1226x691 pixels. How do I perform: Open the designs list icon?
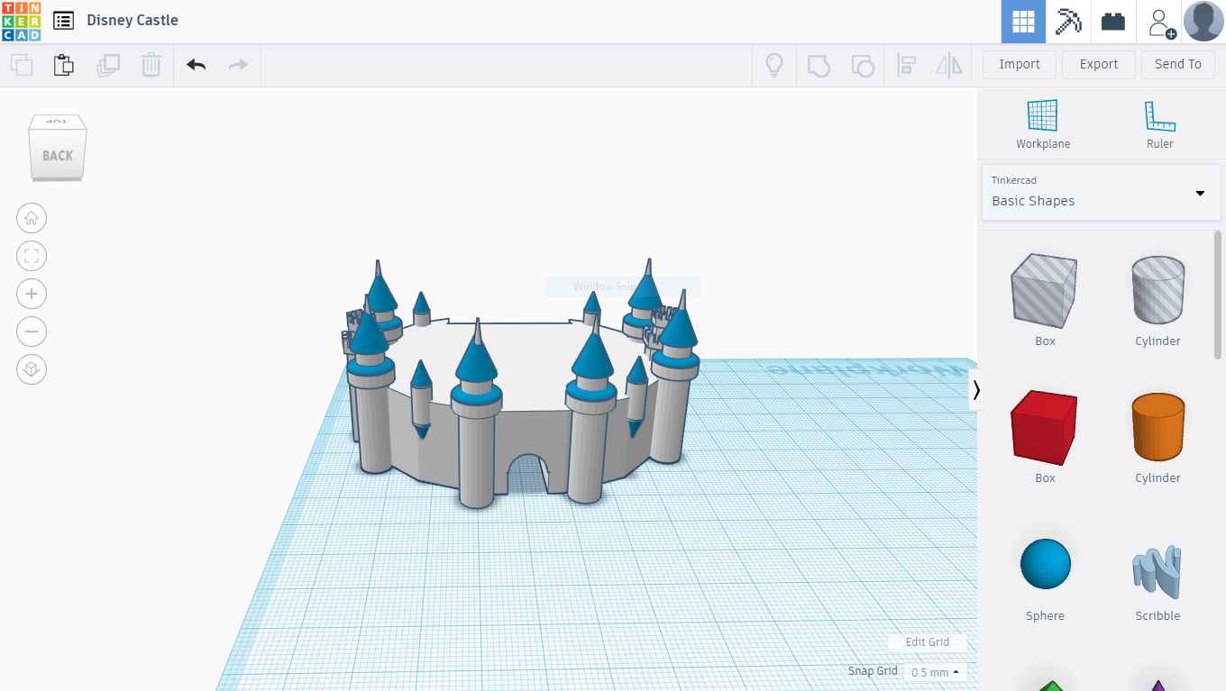(63, 21)
